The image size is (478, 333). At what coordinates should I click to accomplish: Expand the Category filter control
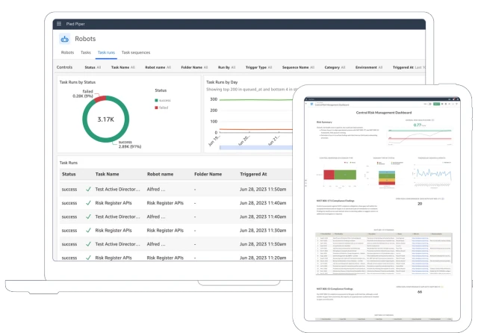pos(335,67)
